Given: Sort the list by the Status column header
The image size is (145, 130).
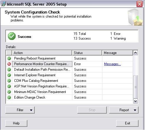Looking at the screenshot, I should 87,53.
